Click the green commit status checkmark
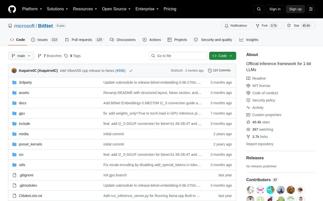 click(131, 71)
